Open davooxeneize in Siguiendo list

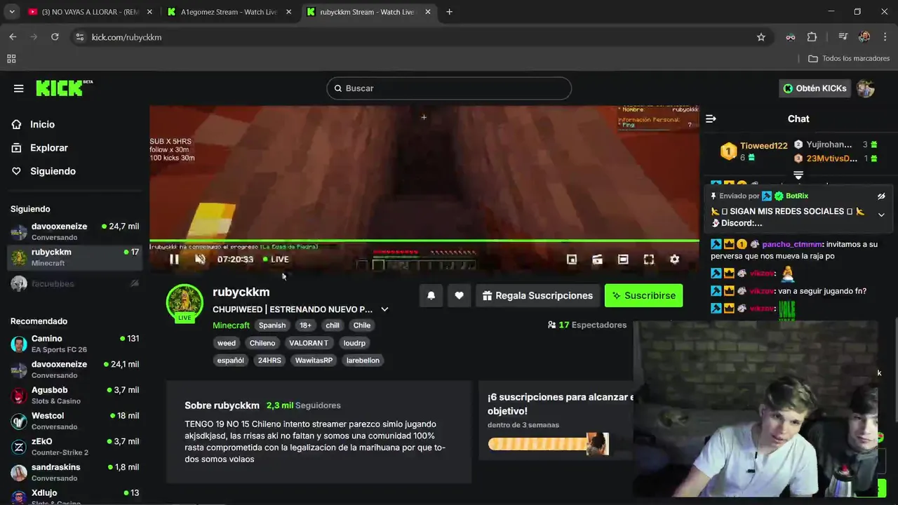(74, 231)
